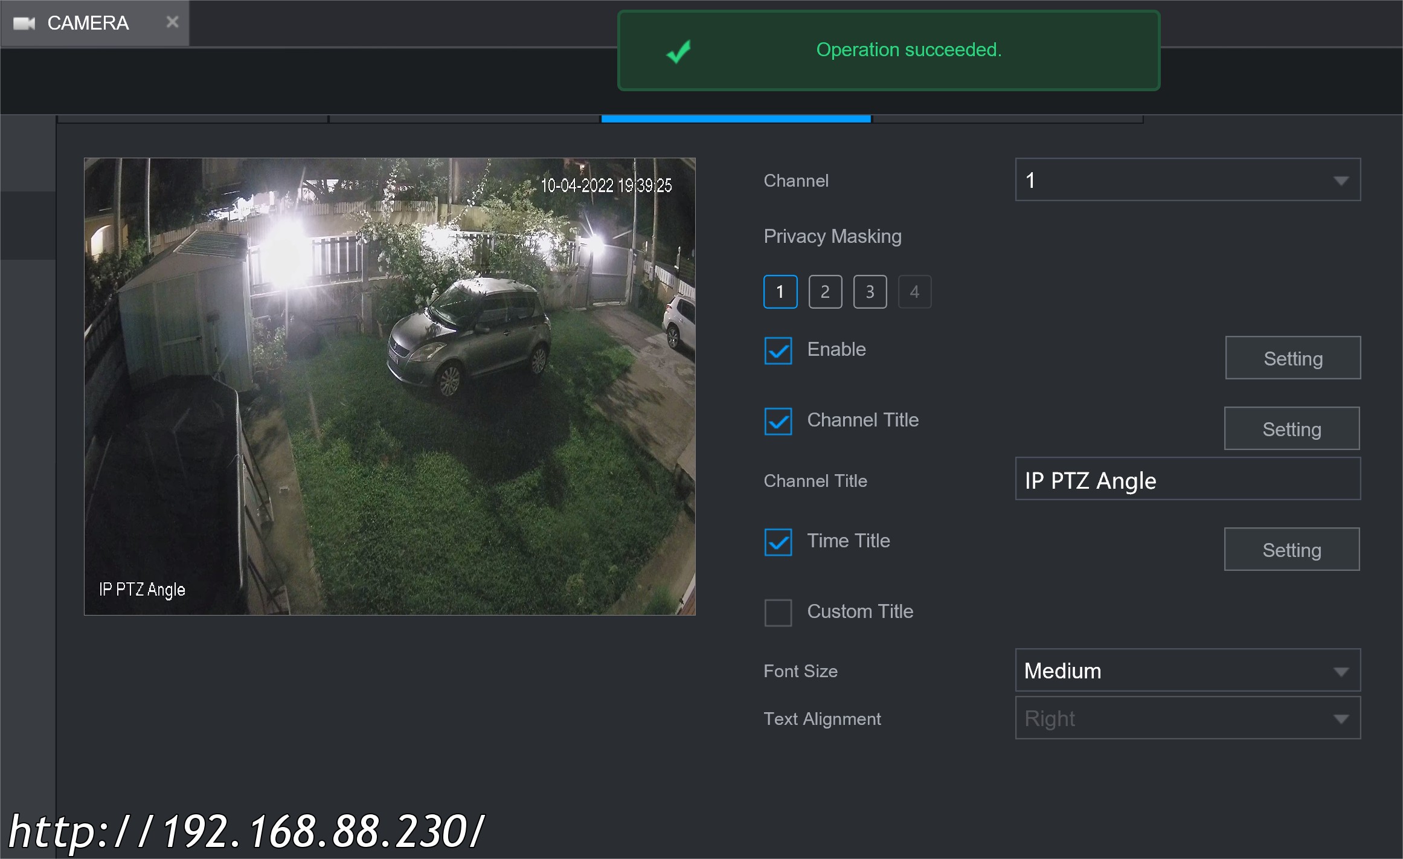Click IP PTZ Angle overlay in preview
This screenshot has height=859, width=1403.
[142, 590]
